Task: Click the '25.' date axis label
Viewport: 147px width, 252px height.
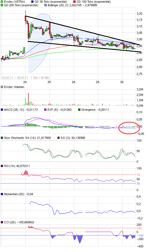Action: (49, 82)
